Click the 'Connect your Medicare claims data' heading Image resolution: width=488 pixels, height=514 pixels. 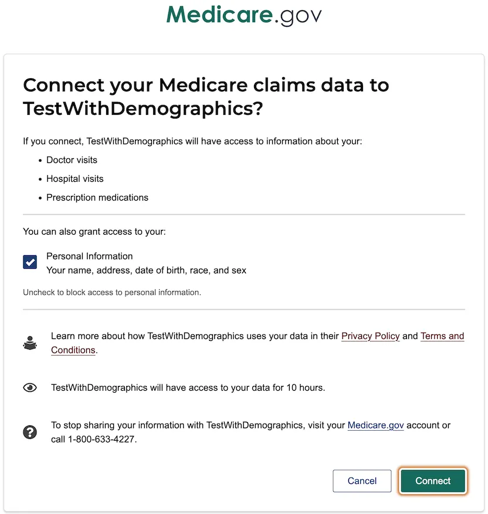click(x=205, y=96)
